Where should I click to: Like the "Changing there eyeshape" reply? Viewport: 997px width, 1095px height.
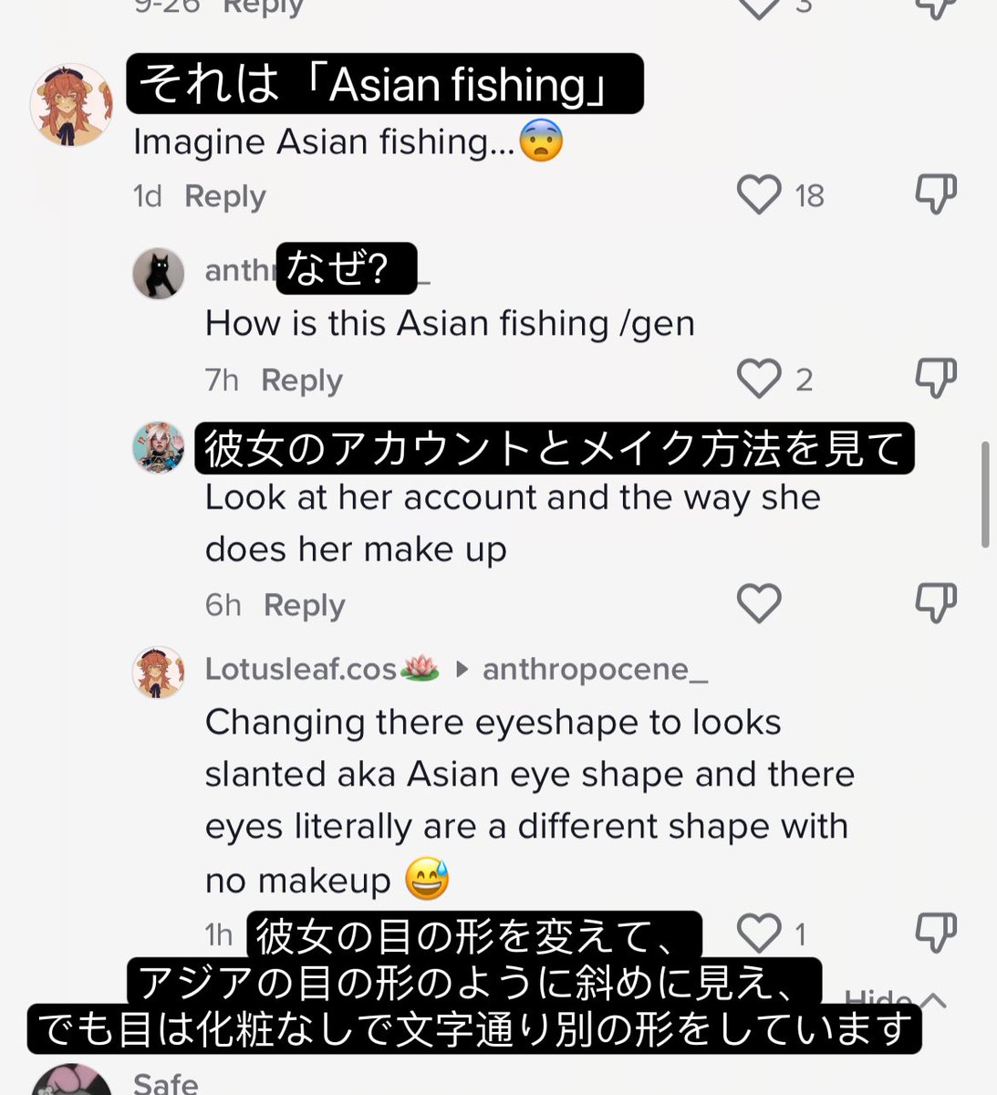pyautogui.click(x=759, y=933)
